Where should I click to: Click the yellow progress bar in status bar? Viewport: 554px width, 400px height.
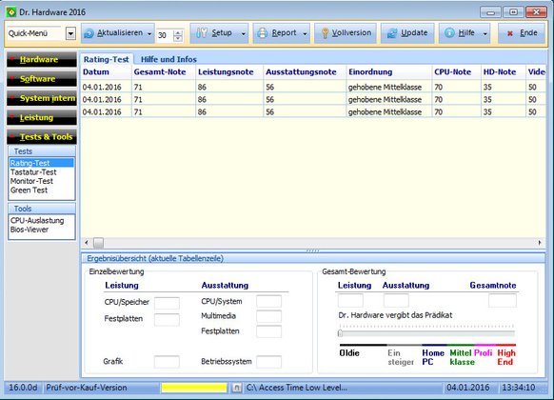(x=194, y=388)
